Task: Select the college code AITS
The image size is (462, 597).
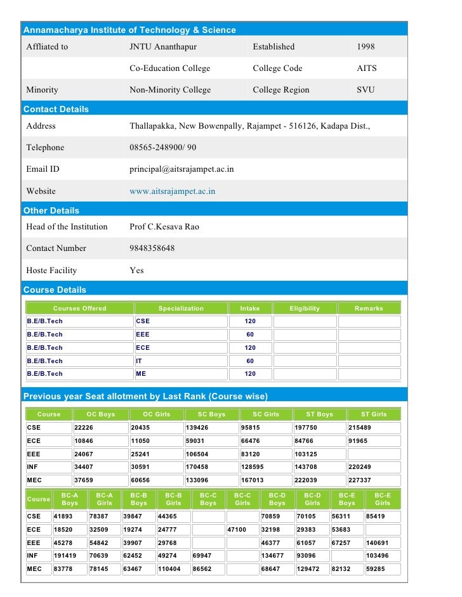Action: pyautogui.click(x=367, y=68)
